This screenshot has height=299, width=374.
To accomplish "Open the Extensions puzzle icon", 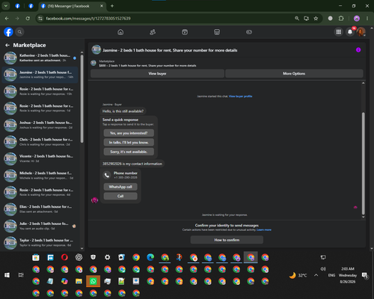I will pos(341,19).
